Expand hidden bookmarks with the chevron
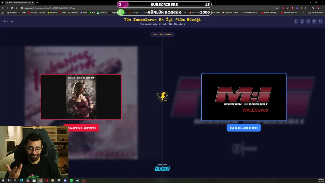Image resolution: width=325 pixels, height=183 pixels. (x=303, y=13)
